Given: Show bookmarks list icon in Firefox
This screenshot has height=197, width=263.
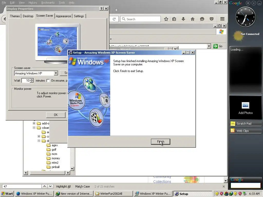Looking at the screenshot, I should coord(174,19).
